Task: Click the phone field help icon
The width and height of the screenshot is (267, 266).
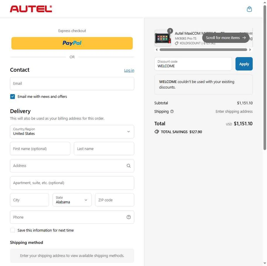Action: [129, 217]
